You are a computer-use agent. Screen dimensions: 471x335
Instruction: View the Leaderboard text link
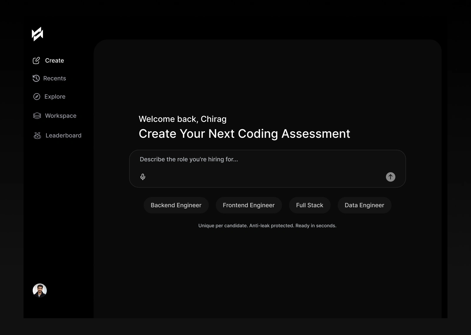click(x=64, y=135)
